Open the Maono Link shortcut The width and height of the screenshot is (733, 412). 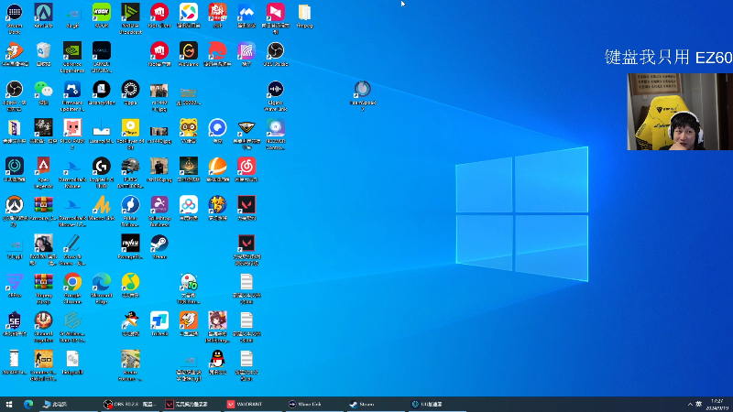(x=102, y=209)
